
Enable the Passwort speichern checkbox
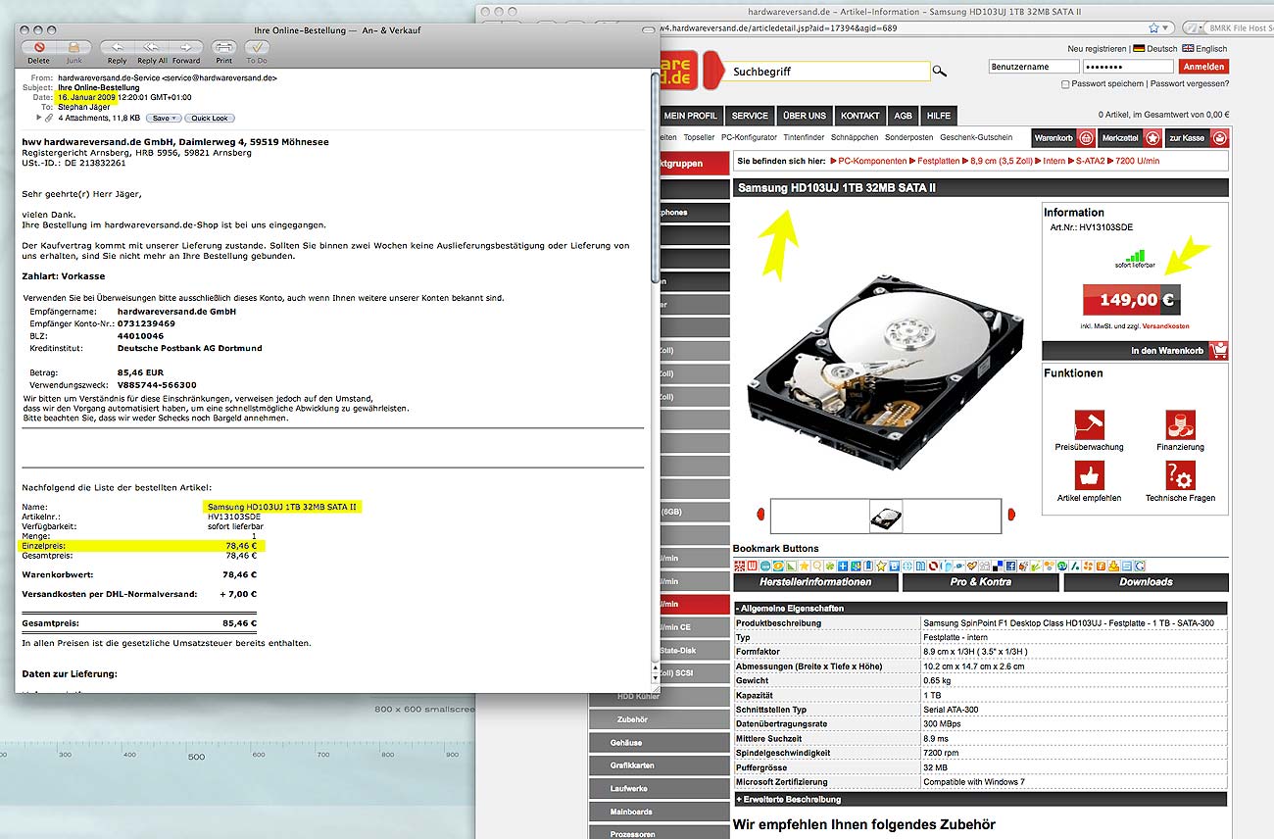(1066, 84)
